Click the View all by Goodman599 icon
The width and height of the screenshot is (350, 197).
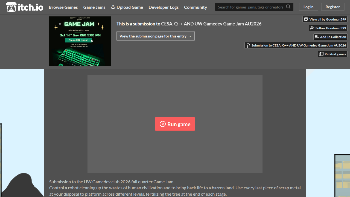306,19
